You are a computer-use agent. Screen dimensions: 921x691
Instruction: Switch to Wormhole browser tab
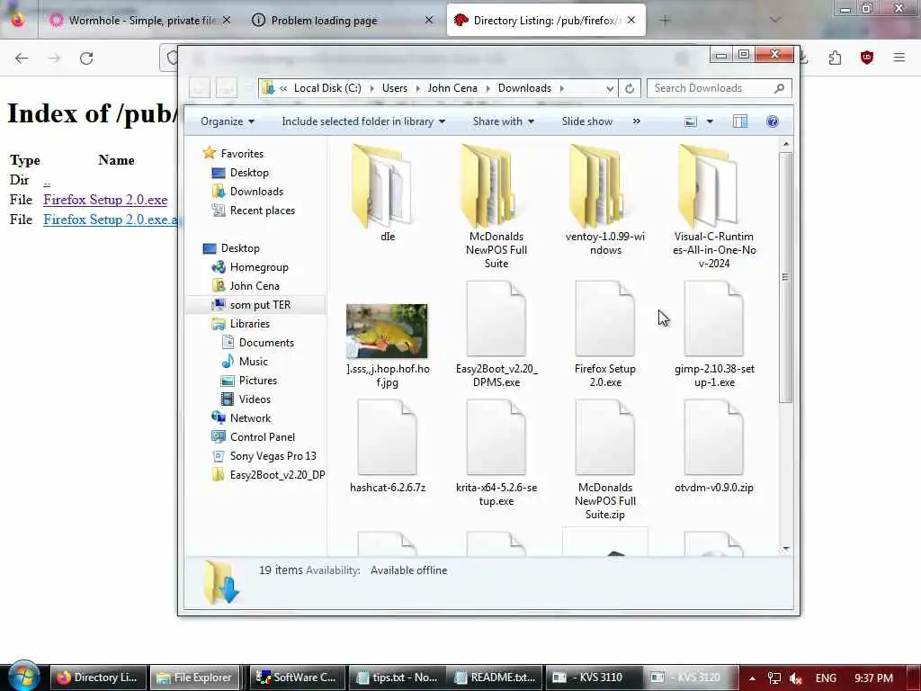click(141, 21)
